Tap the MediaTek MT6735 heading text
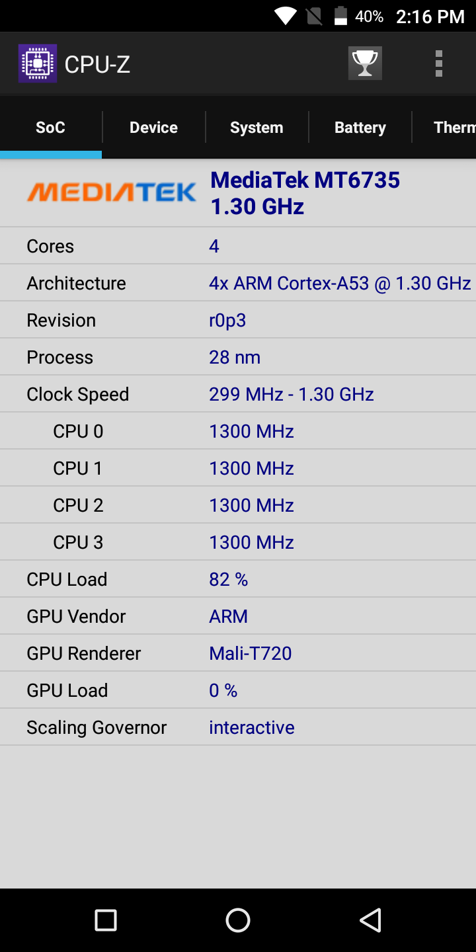This screenshot has width=476, height=952. [305, 180]
